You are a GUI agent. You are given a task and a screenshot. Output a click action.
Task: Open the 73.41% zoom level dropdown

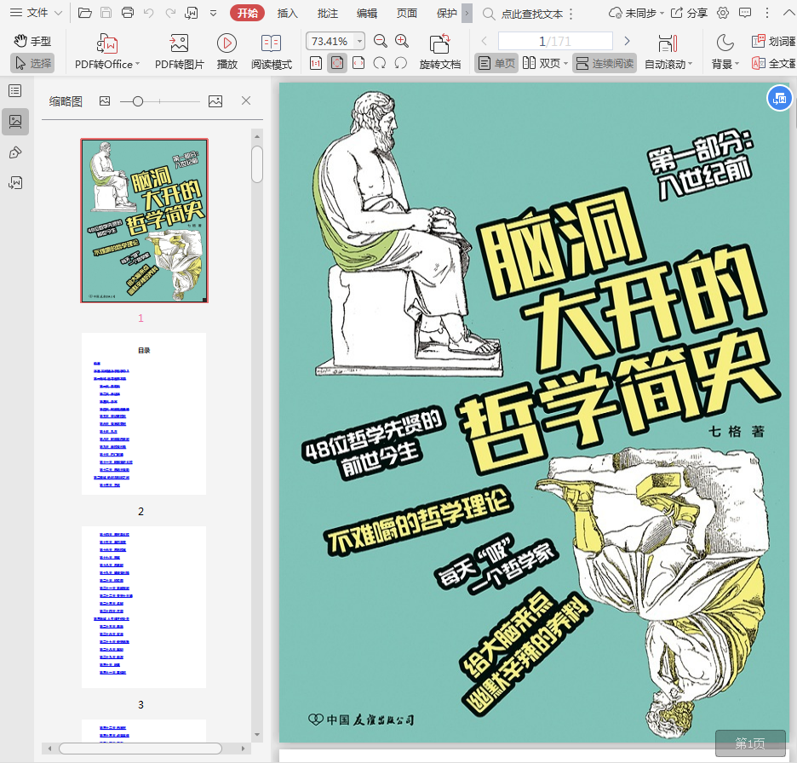[x=359, y=41]
